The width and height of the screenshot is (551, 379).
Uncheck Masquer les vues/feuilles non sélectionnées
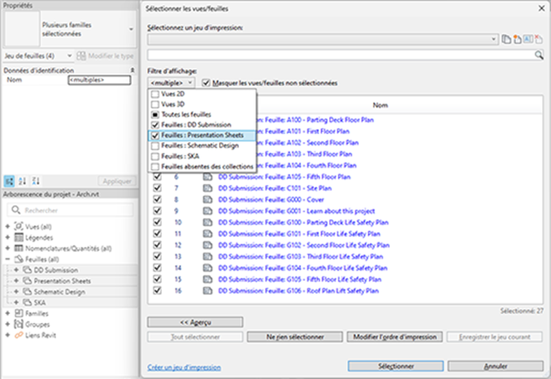click(206, 83)
